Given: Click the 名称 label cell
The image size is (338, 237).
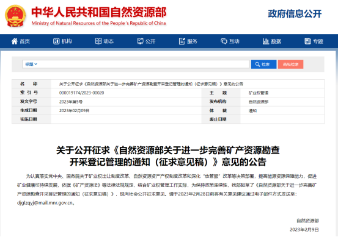Looking at the screenshot, I should coord(31,84).
